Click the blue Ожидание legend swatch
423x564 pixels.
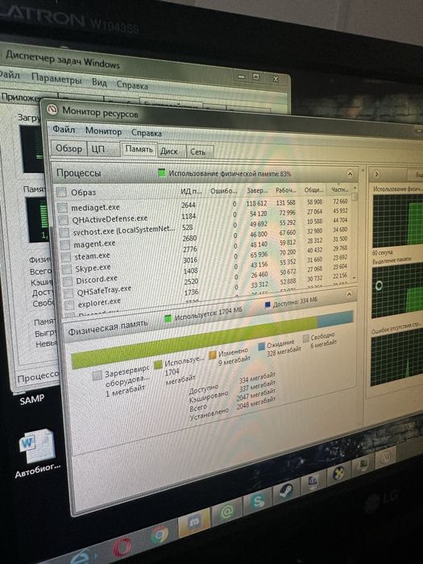(262, 346)
